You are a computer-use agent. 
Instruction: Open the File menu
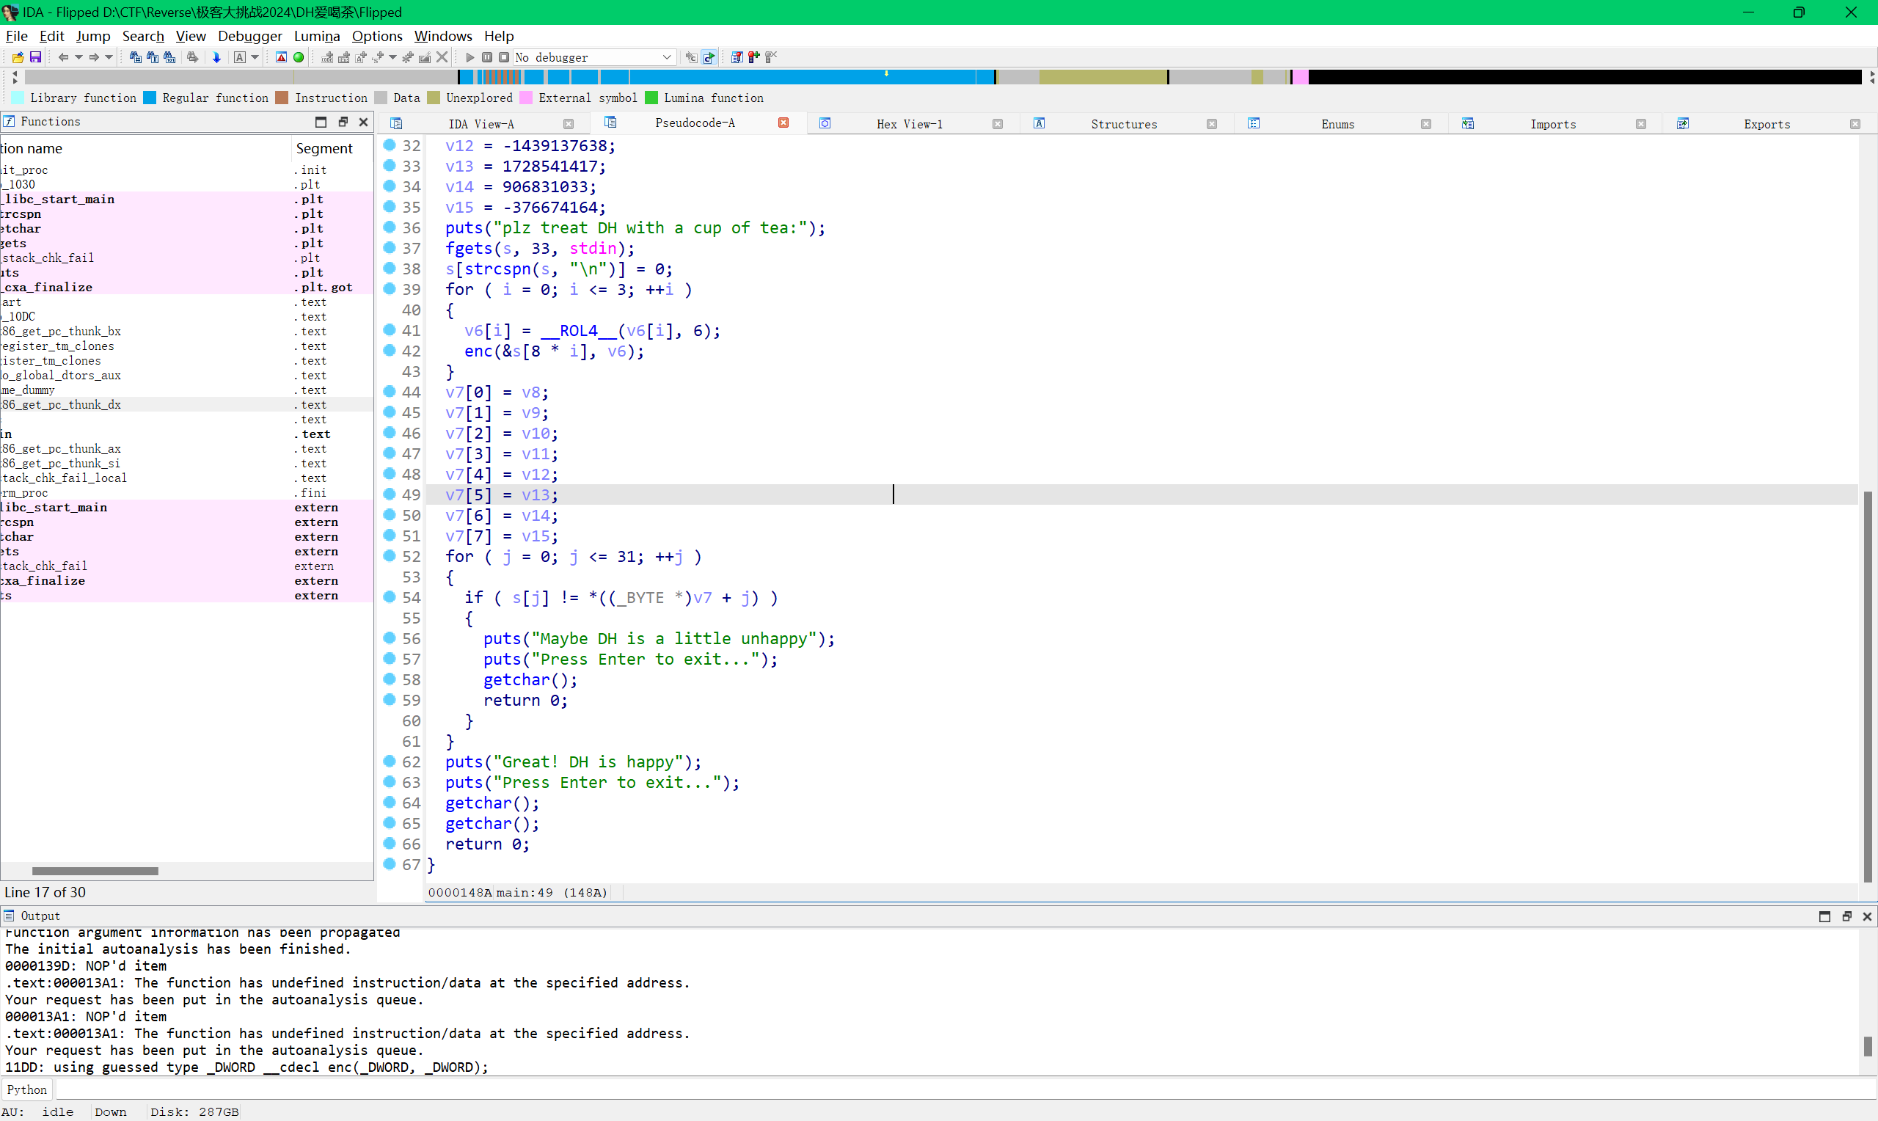(x=17, y=36)
